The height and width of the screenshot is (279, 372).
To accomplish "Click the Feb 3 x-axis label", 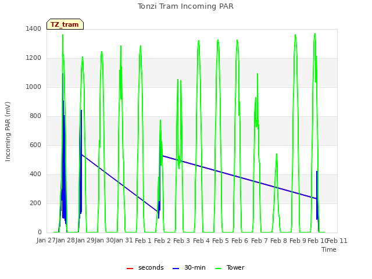I will coord(182,241).
